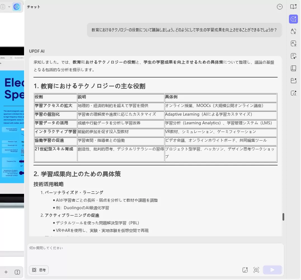
Task: Click the chat panel vertical scrollbar thumb
Action: [x=283, y=217]
